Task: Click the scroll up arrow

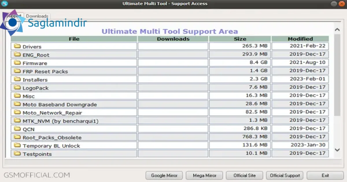Action: coord(337,30)
